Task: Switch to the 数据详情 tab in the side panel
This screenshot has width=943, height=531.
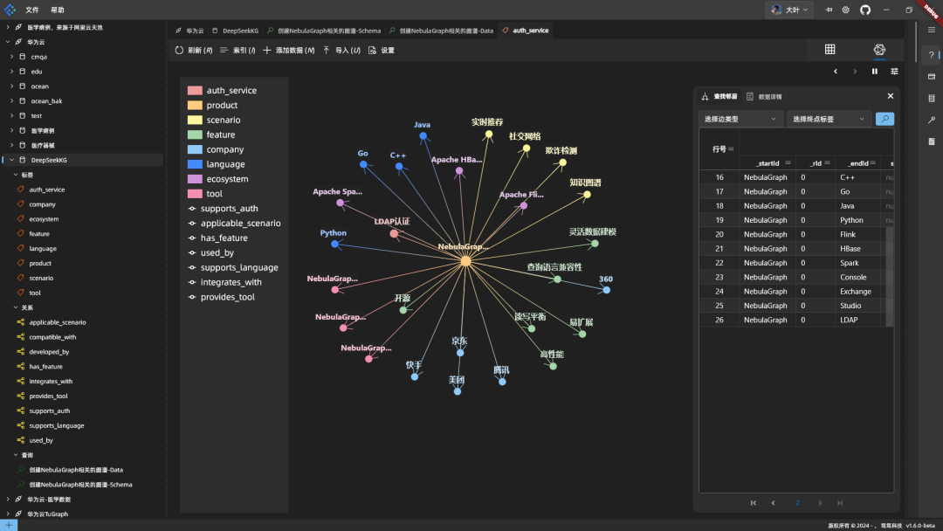Action: [764, 96]
